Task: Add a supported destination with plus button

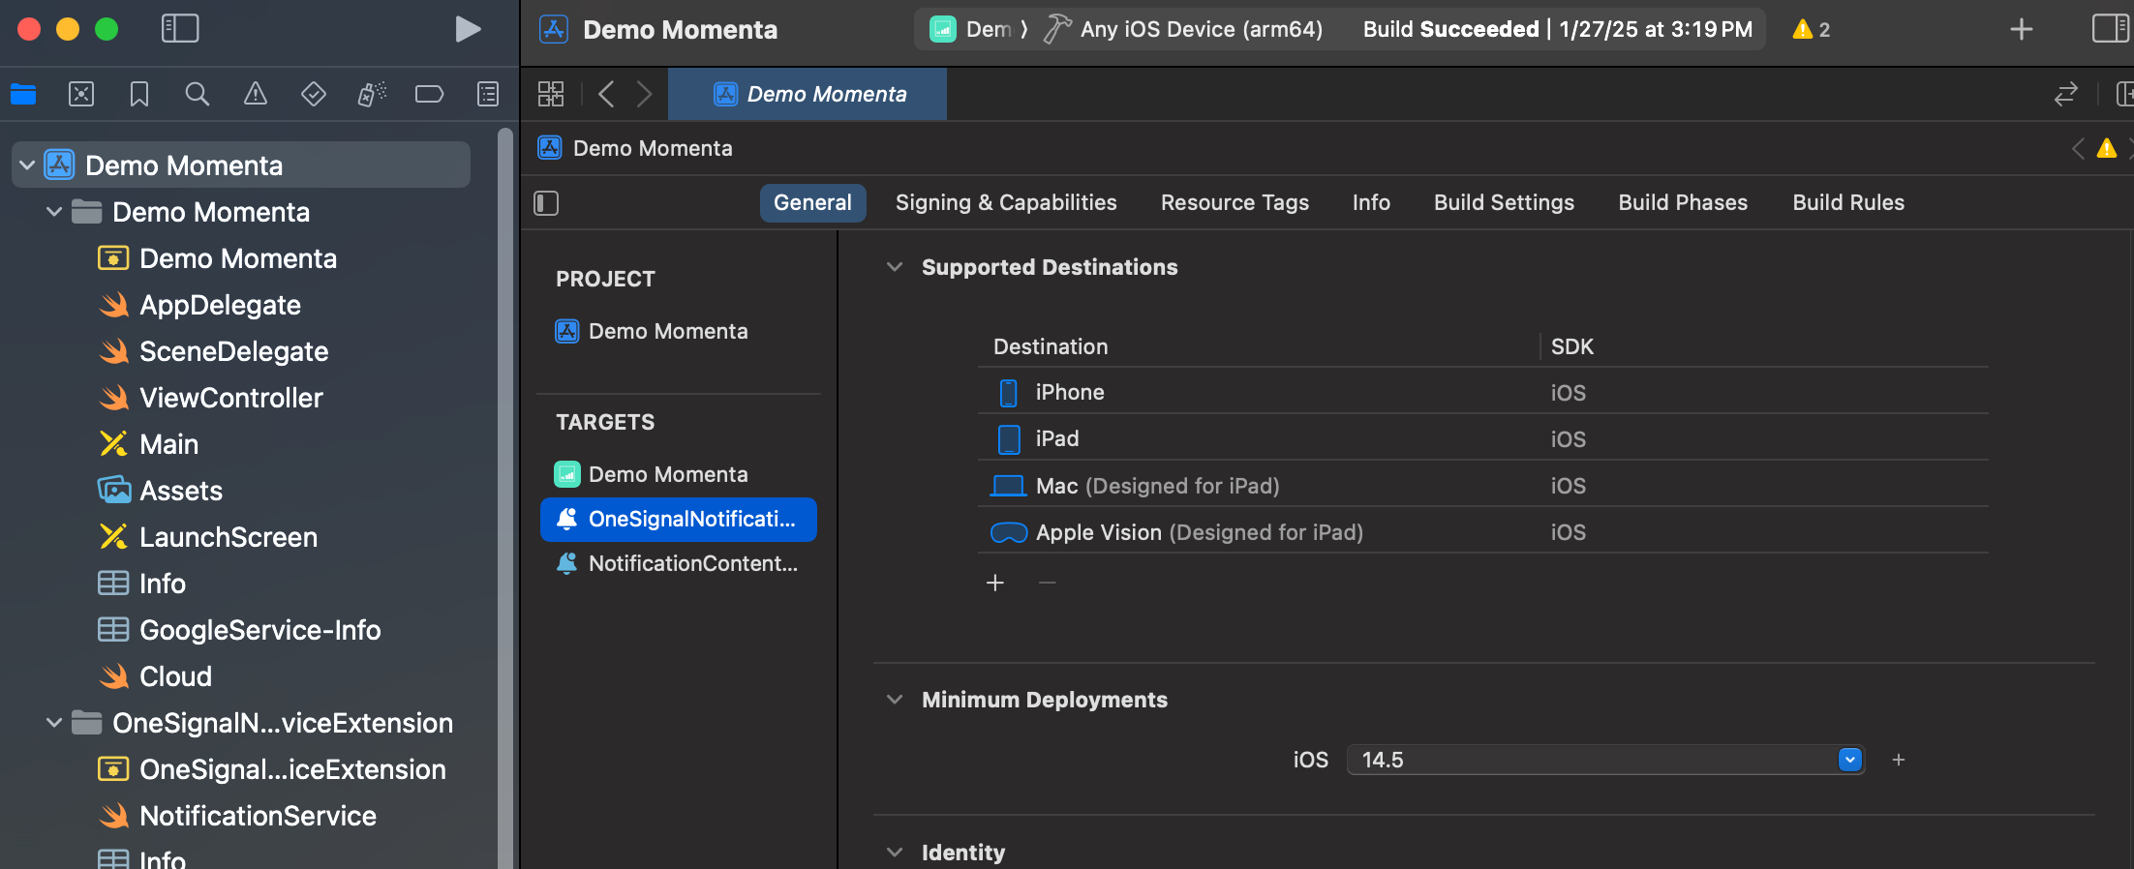Action: click(x=995, y=583)
